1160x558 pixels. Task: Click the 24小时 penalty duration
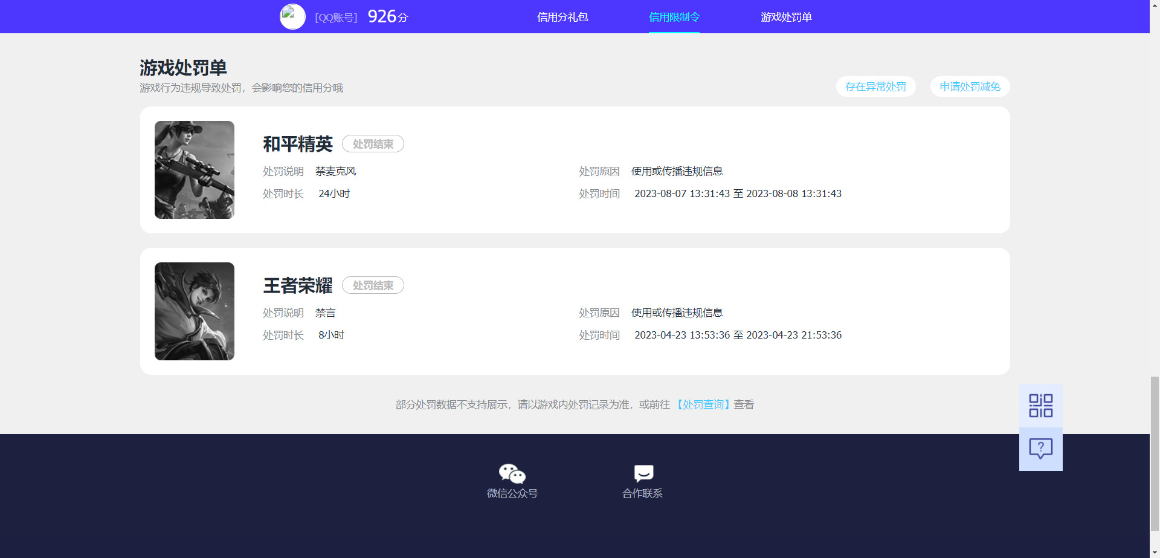click(334, 193)
